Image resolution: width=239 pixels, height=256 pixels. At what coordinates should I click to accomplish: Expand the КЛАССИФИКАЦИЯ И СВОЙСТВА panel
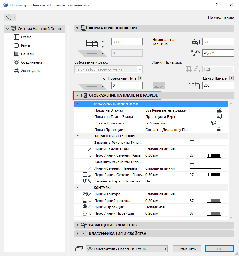[x=78, y=234]
